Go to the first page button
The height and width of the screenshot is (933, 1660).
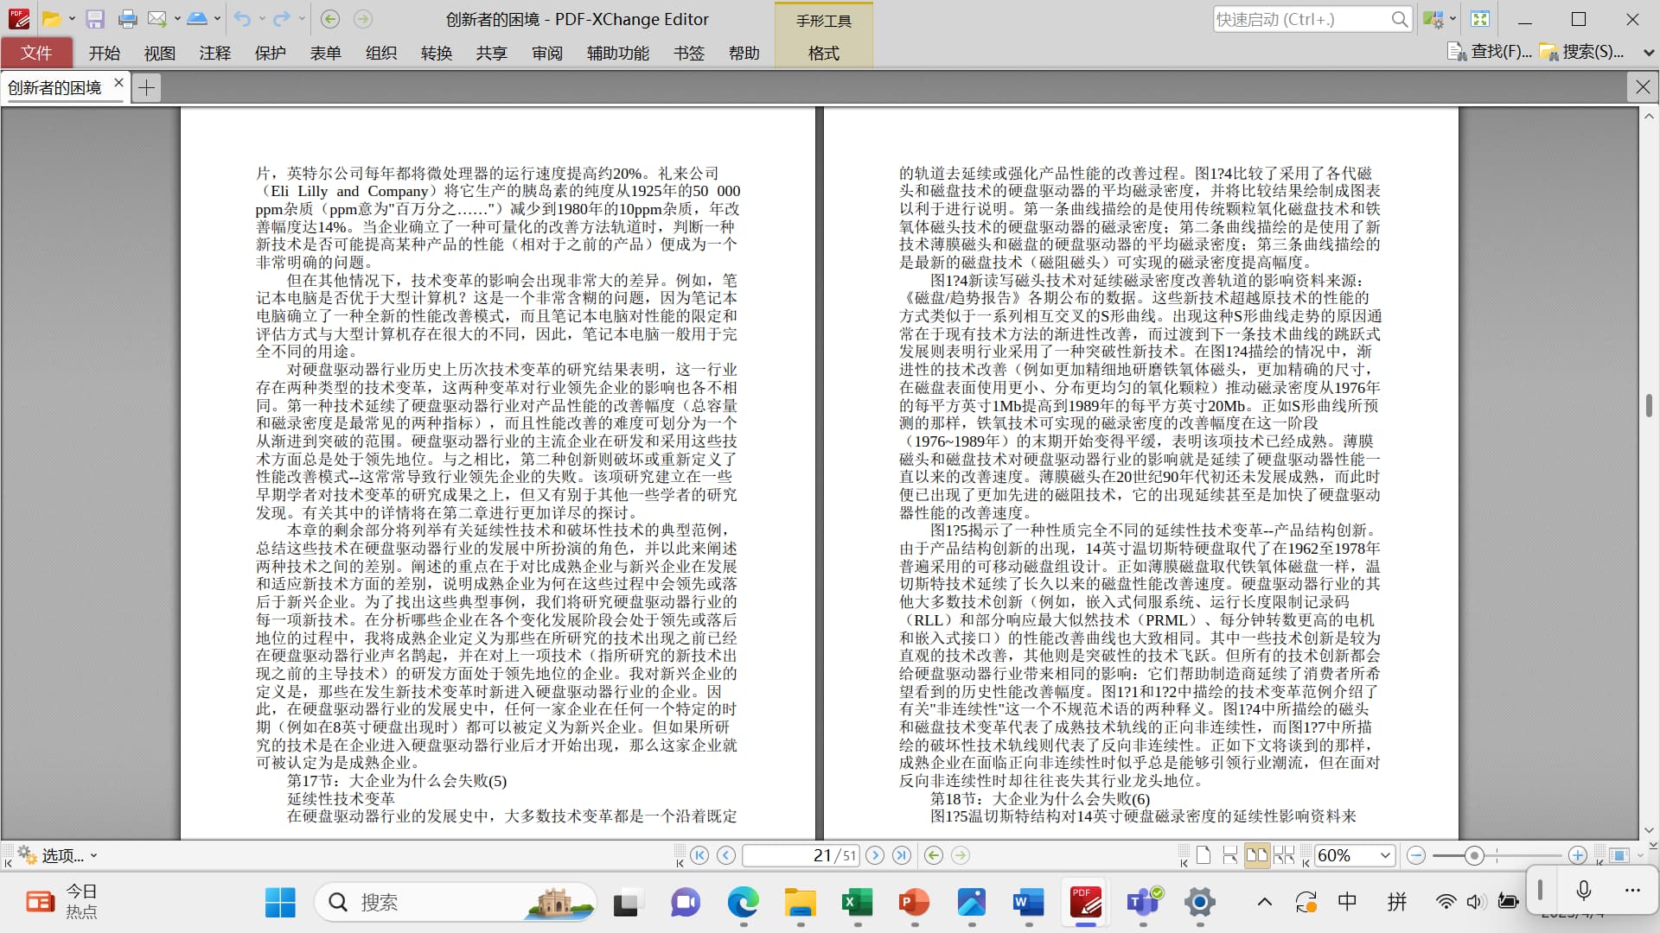coord(699,855)
